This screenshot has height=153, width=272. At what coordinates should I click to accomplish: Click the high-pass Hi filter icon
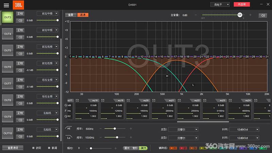tap(69, 129)
